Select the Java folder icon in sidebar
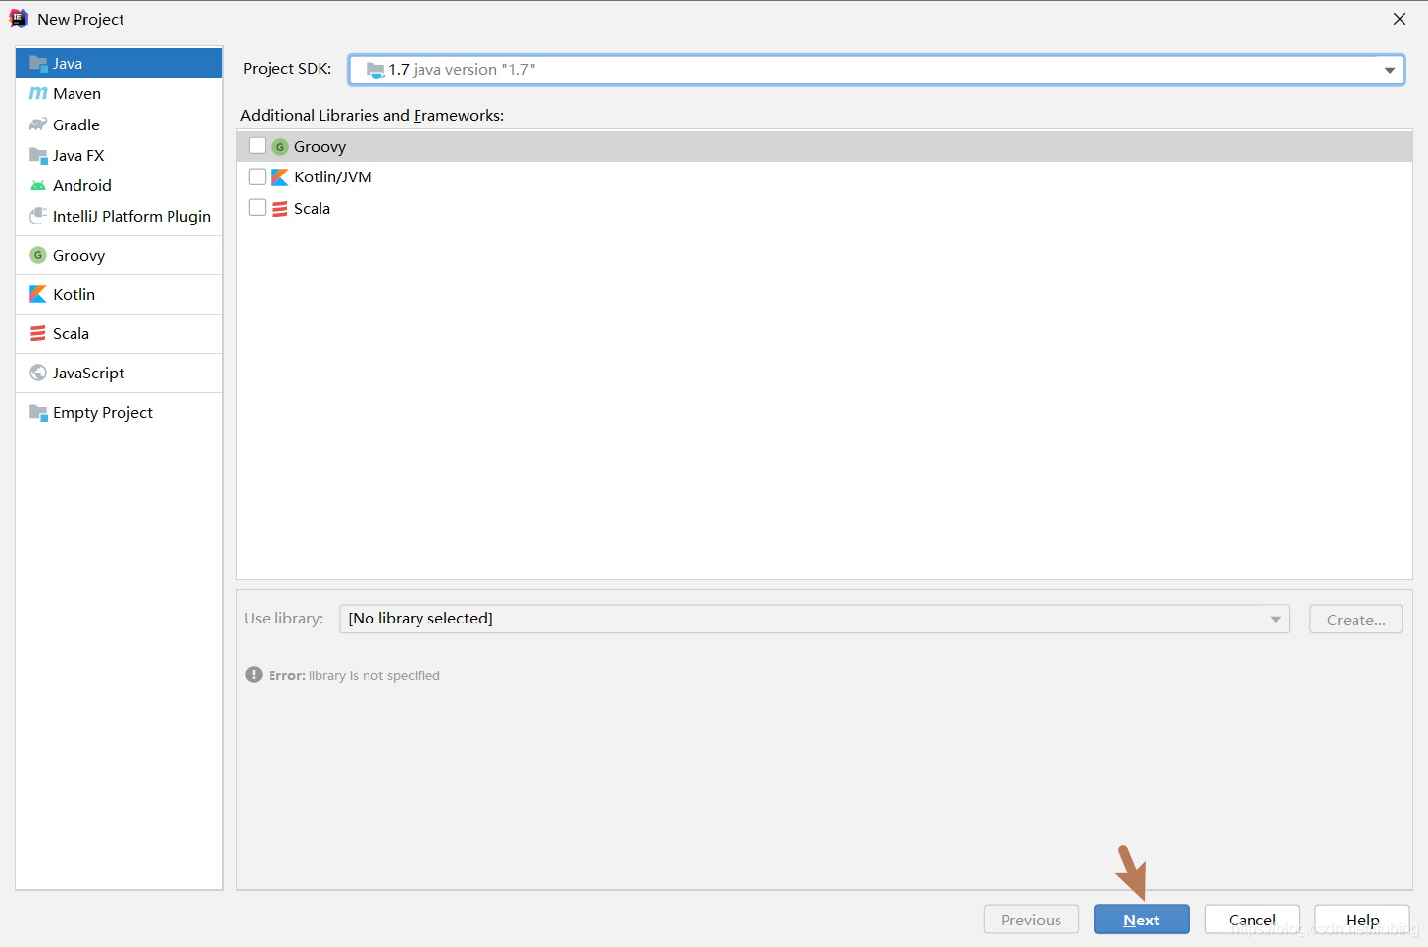1428x947 pixels. click(38, 64)
